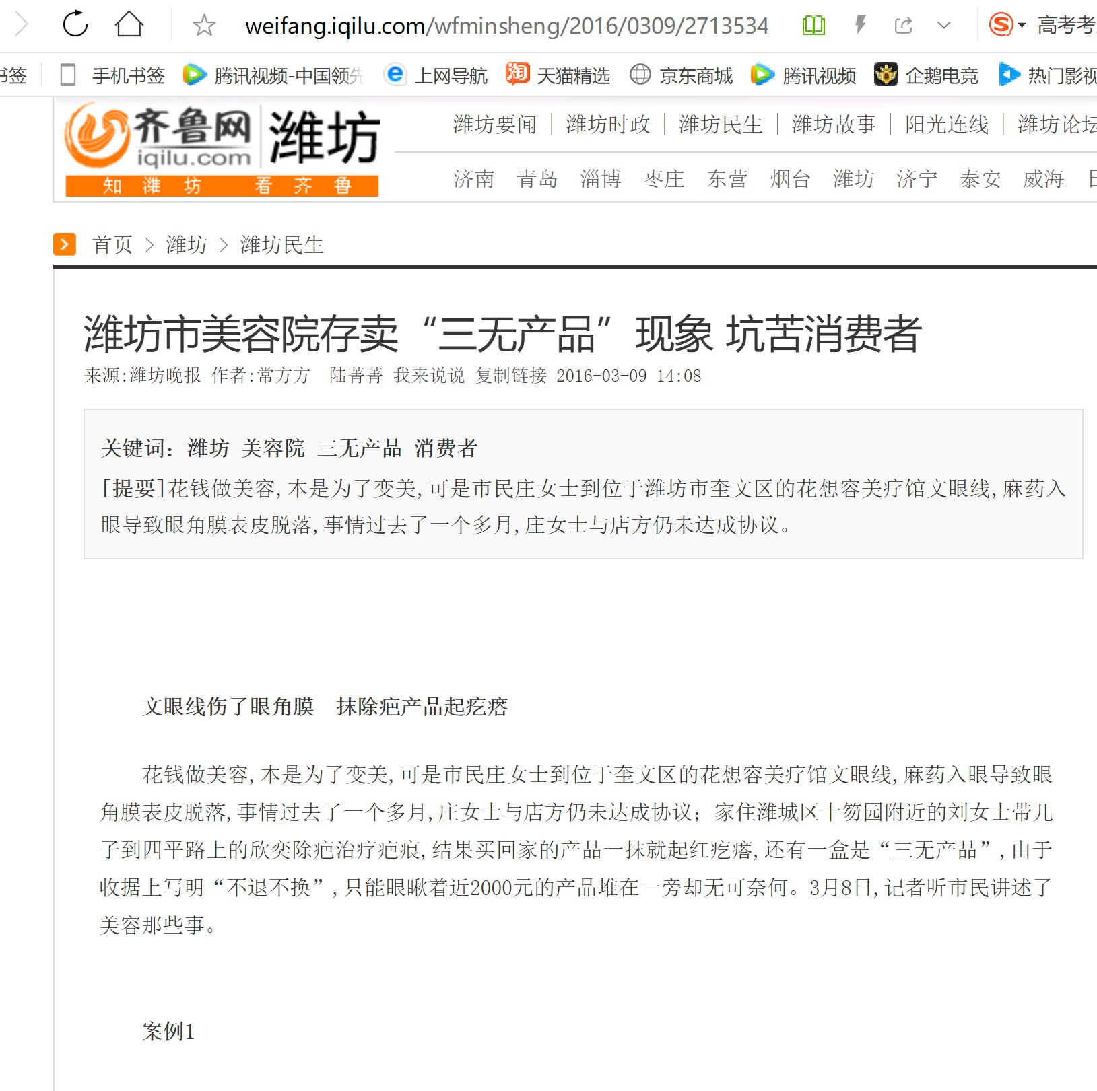Reload the page with the refresh icon
1097x1091 pixels.
(x=75, y=25)
